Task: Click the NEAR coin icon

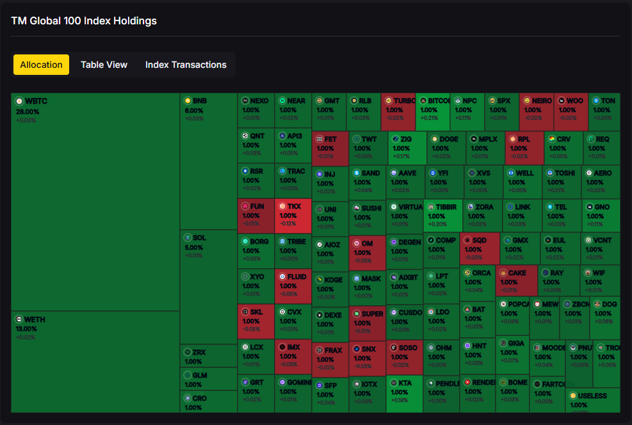Action: 282,100
